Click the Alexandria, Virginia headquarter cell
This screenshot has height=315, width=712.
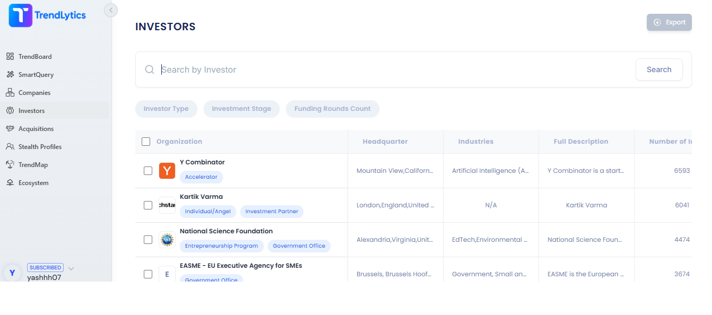point(395,240)
